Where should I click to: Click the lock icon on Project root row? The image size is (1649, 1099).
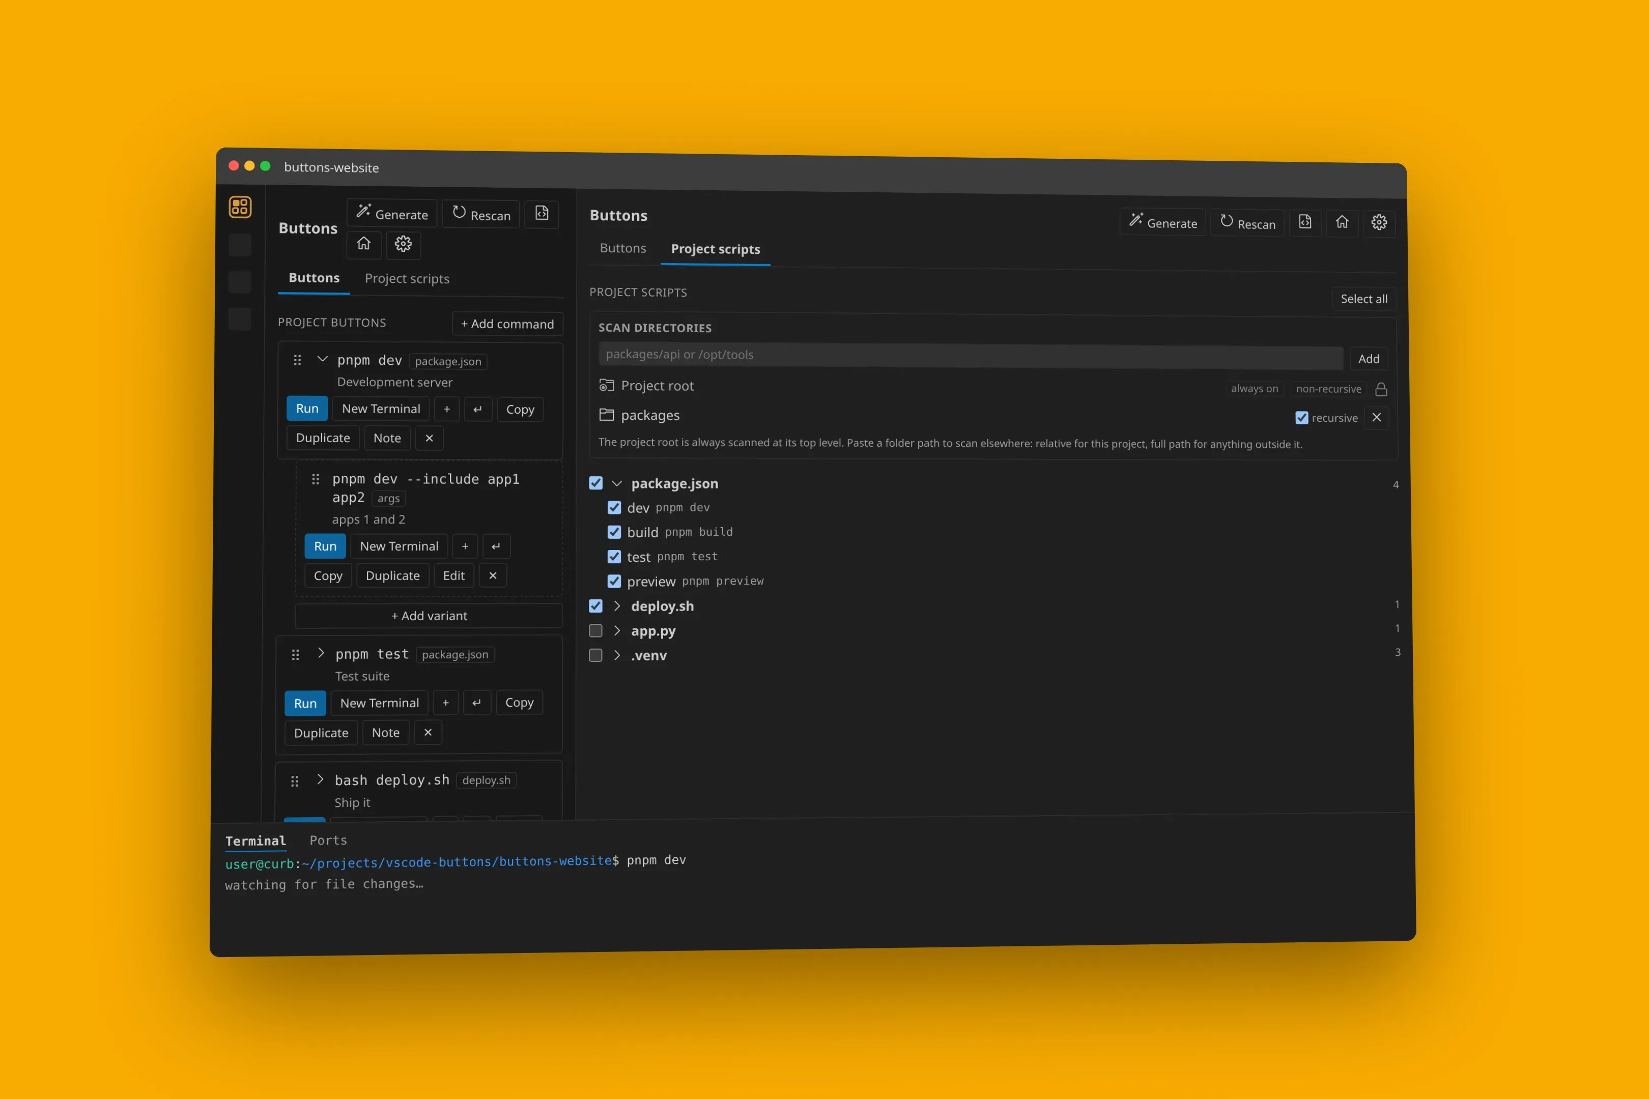[x=1381, y=389]
